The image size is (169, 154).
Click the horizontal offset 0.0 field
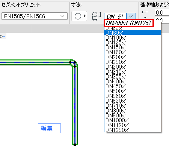(162, 12)
